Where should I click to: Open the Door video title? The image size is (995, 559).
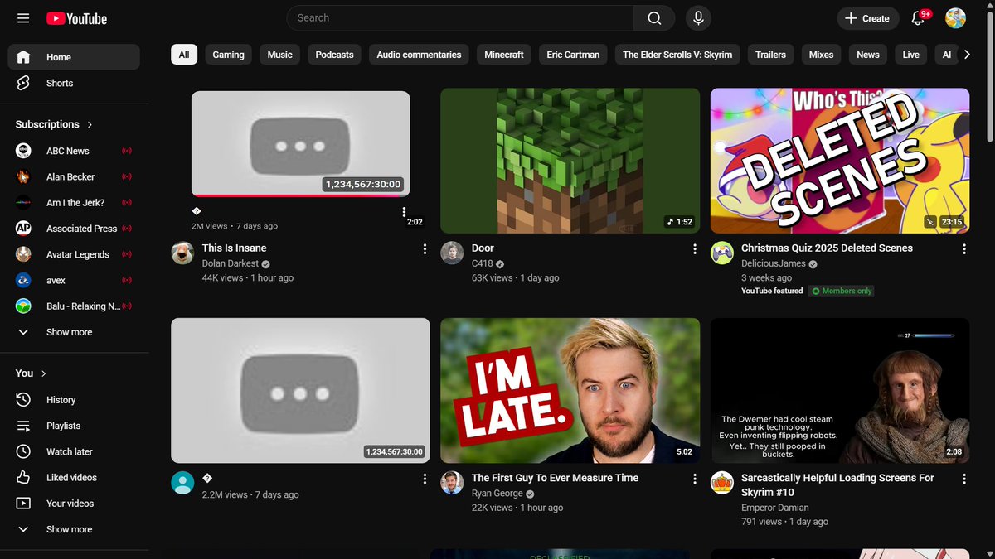click(x=483, y=248)
